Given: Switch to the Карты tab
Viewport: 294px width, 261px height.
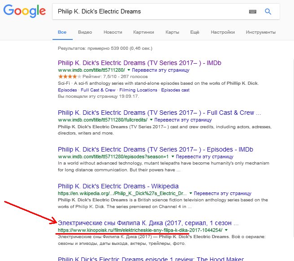Looking at the screenshot, I should (172, 32).
